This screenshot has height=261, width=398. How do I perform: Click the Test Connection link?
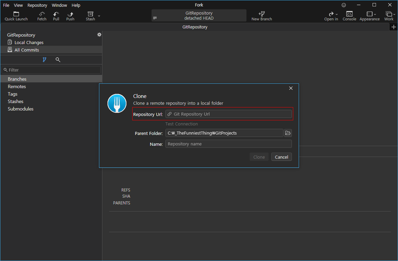(x=181, y=124)
